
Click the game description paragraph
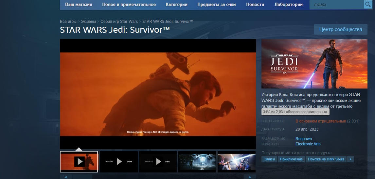(311, 100)
